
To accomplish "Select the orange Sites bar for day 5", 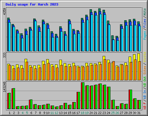I will coord(27,71).
